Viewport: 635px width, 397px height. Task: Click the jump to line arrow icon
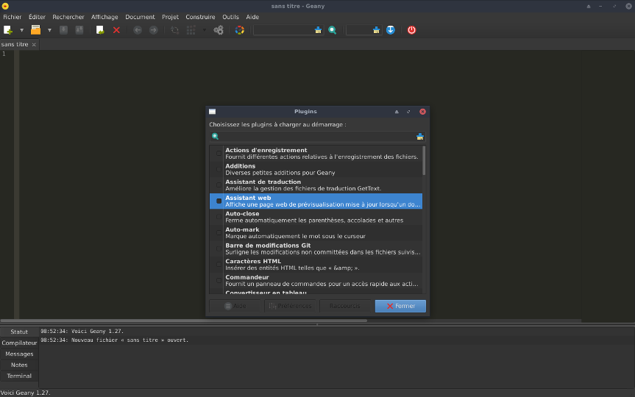[x=391, y=30]
